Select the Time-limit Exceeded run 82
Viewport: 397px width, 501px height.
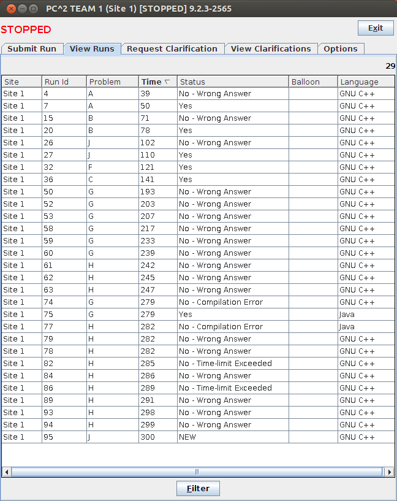point(64,364)
